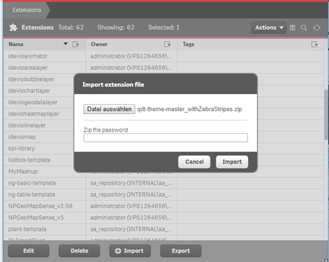This screenshot has width=329, height=262.
Task: Toggle the Name column sort arrow
Action: 66,44
